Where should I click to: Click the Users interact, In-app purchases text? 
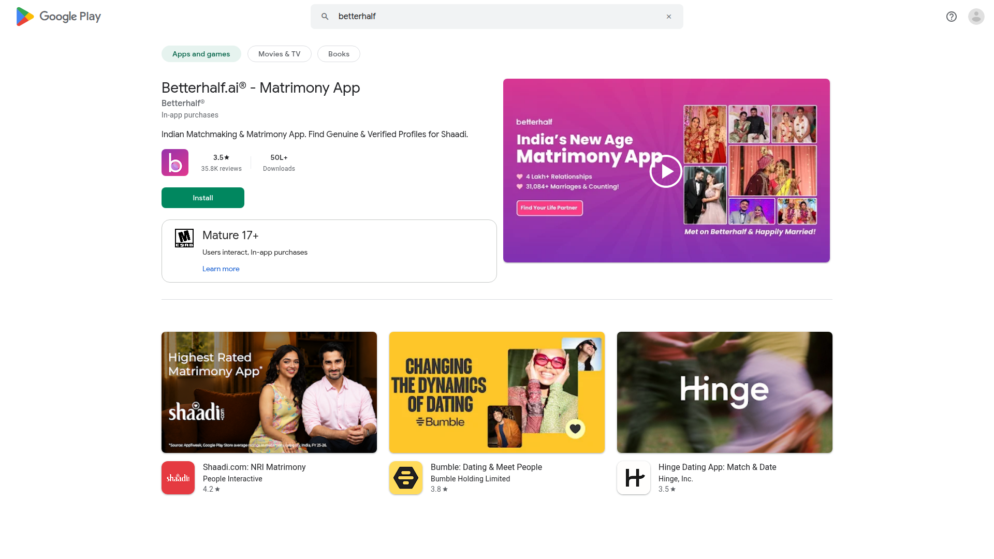[255, 252]
